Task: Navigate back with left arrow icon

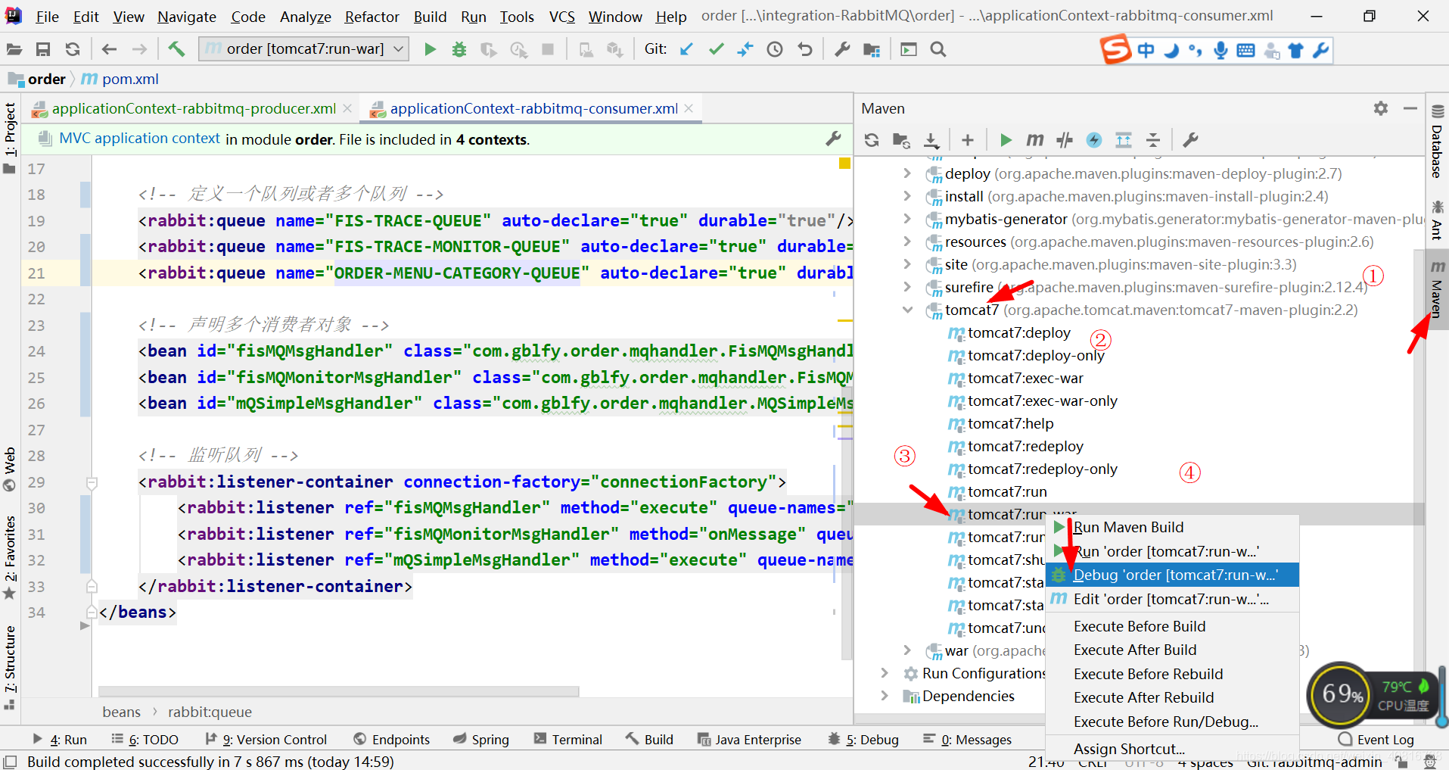Action: tap(109, 49)
